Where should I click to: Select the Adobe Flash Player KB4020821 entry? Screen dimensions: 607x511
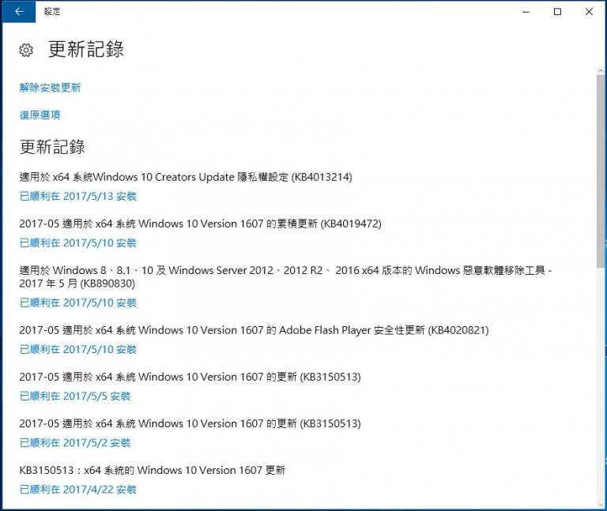point(254,330)
